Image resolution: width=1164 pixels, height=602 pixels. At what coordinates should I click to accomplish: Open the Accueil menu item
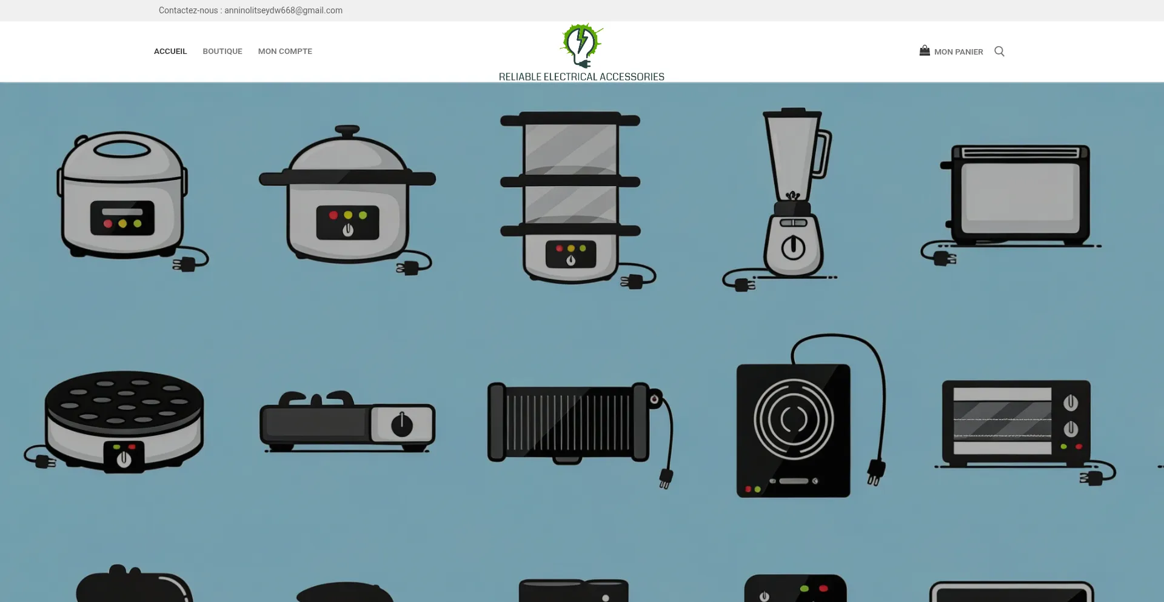pyautogui.click(x=170, y=52)
